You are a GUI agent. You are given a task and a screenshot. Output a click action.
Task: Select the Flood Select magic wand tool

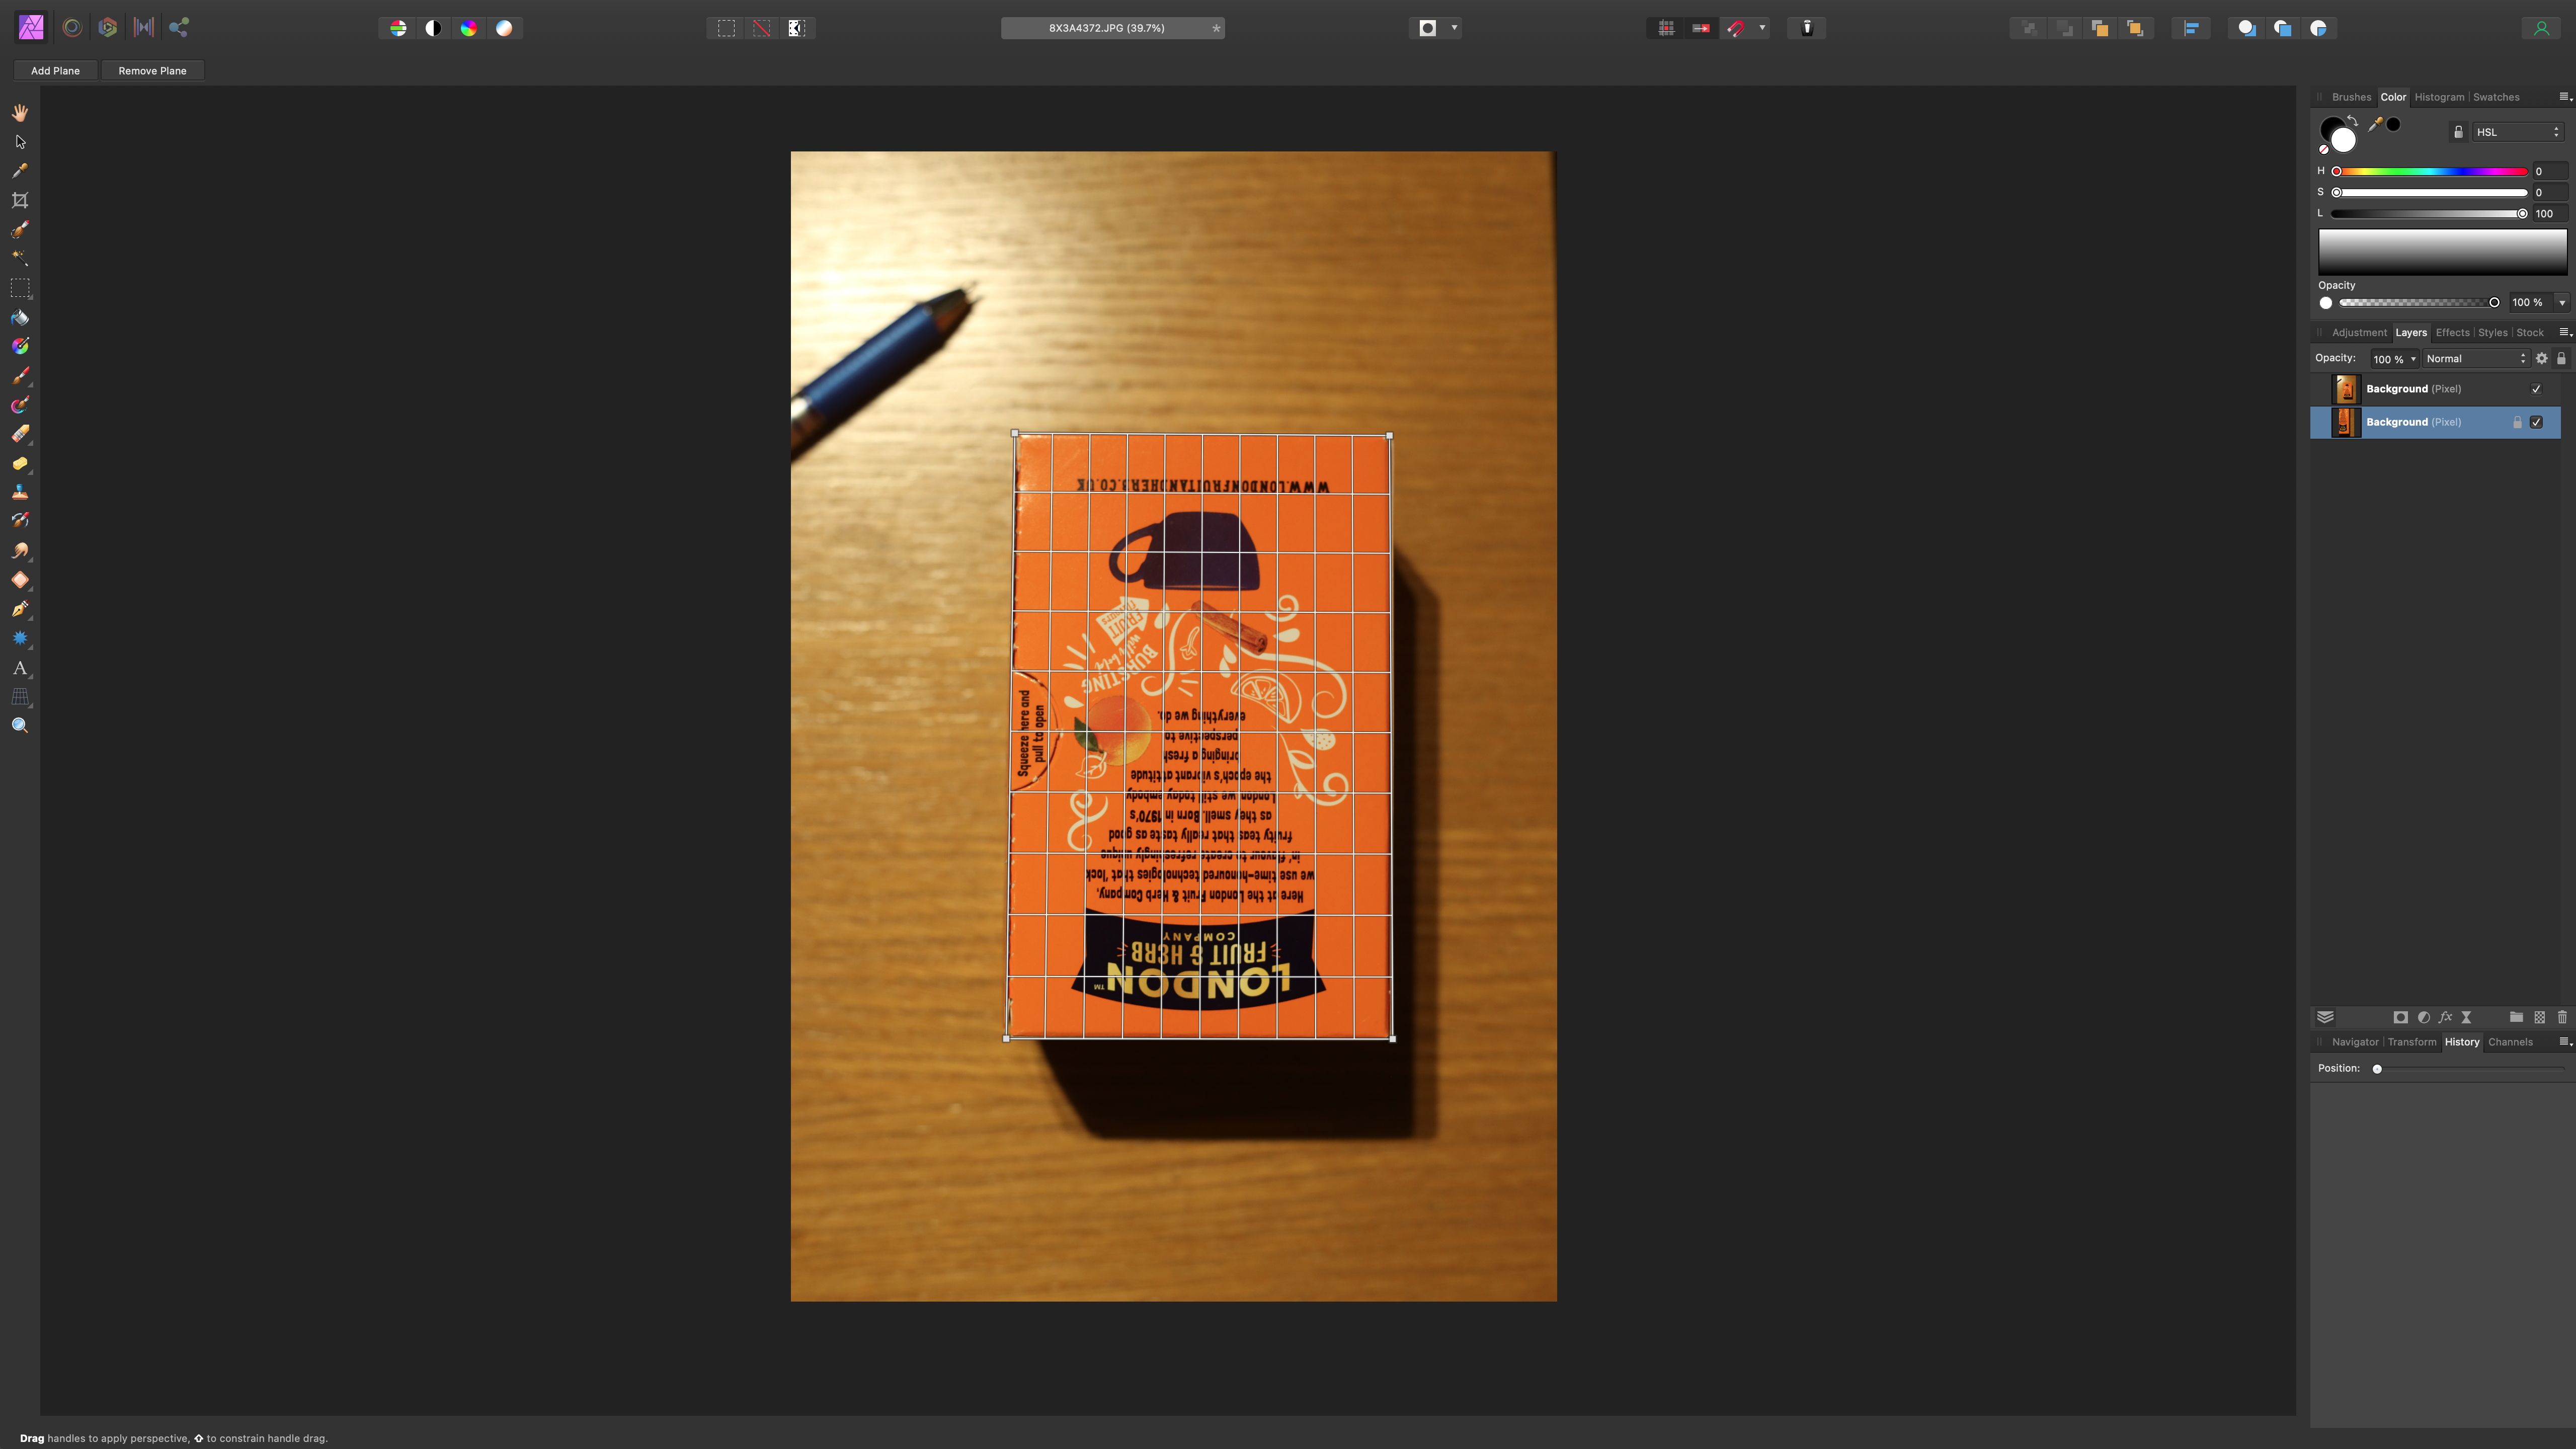point(20,258)
